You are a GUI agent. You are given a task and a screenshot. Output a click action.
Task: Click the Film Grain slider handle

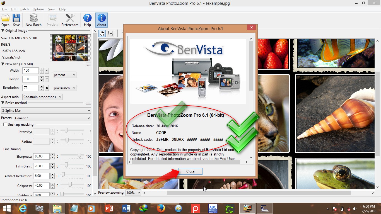pyautogui.click(x=66, y=165)
